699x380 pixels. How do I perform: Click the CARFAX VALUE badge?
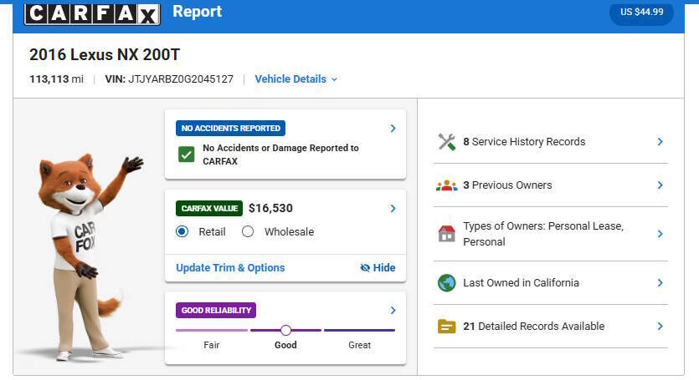(x=209, y=208)
